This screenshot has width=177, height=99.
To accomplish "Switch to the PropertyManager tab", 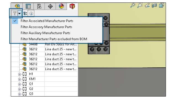I will (28, 6).
